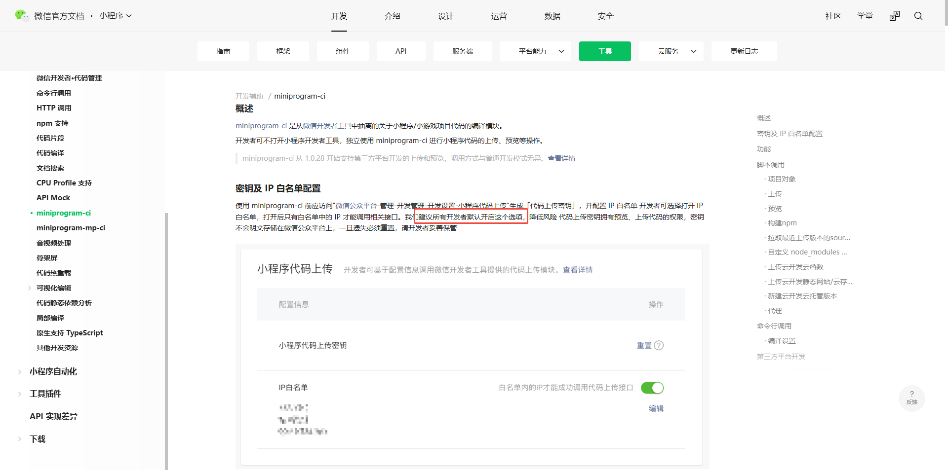Expand the 平台能力 dropdown

click(x=536, y=51)
